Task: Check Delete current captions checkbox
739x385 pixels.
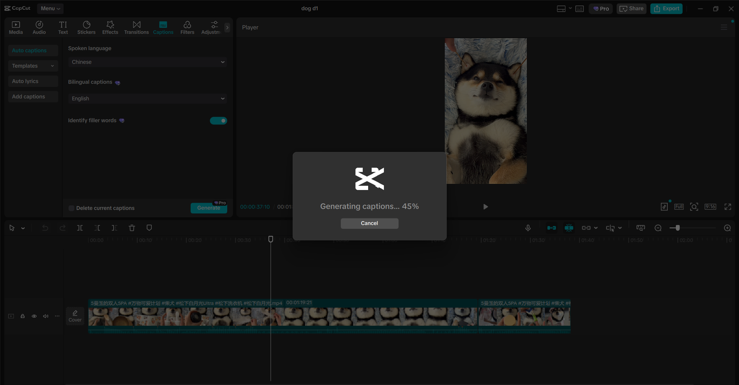Action: click(72, 208)
